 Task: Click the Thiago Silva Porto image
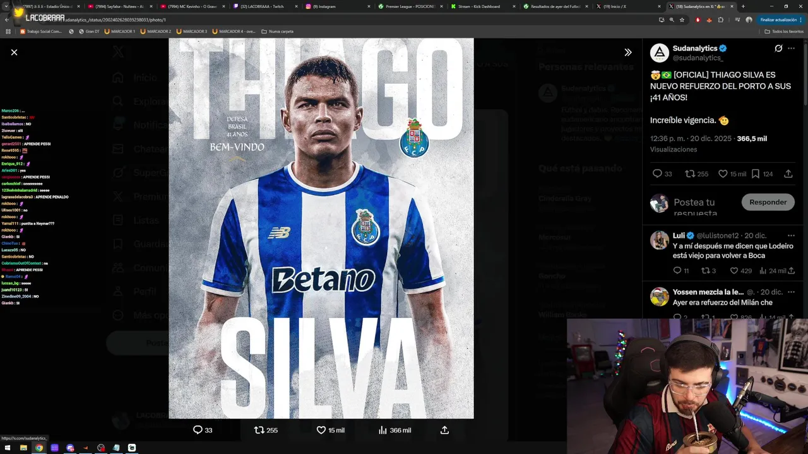(x=321, y=228)
